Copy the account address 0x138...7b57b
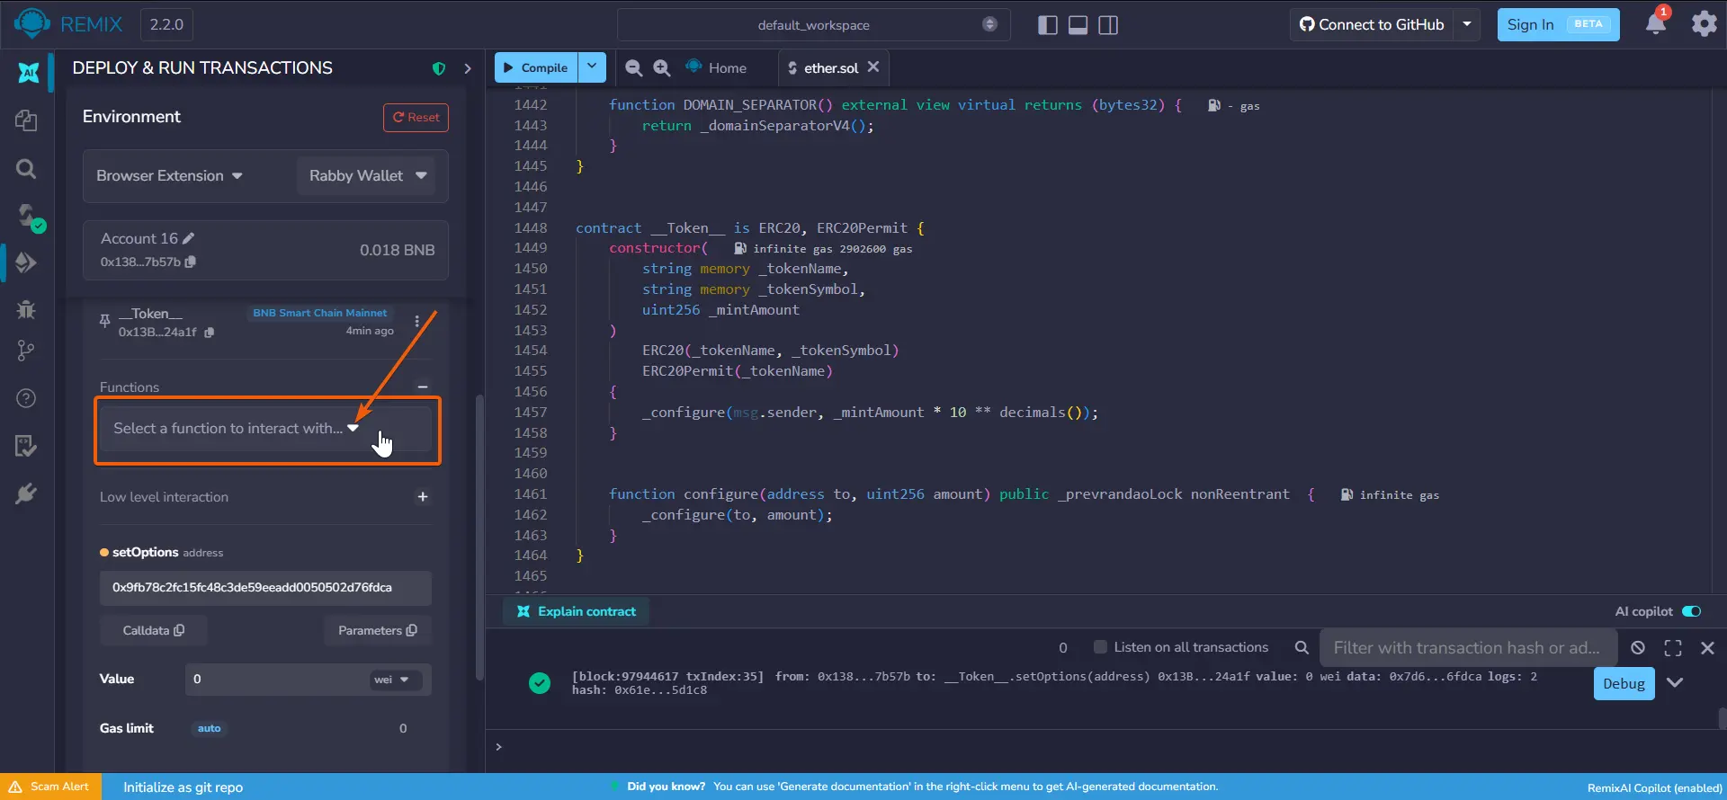Screen dimensions: 1727x800 [190, 262]
